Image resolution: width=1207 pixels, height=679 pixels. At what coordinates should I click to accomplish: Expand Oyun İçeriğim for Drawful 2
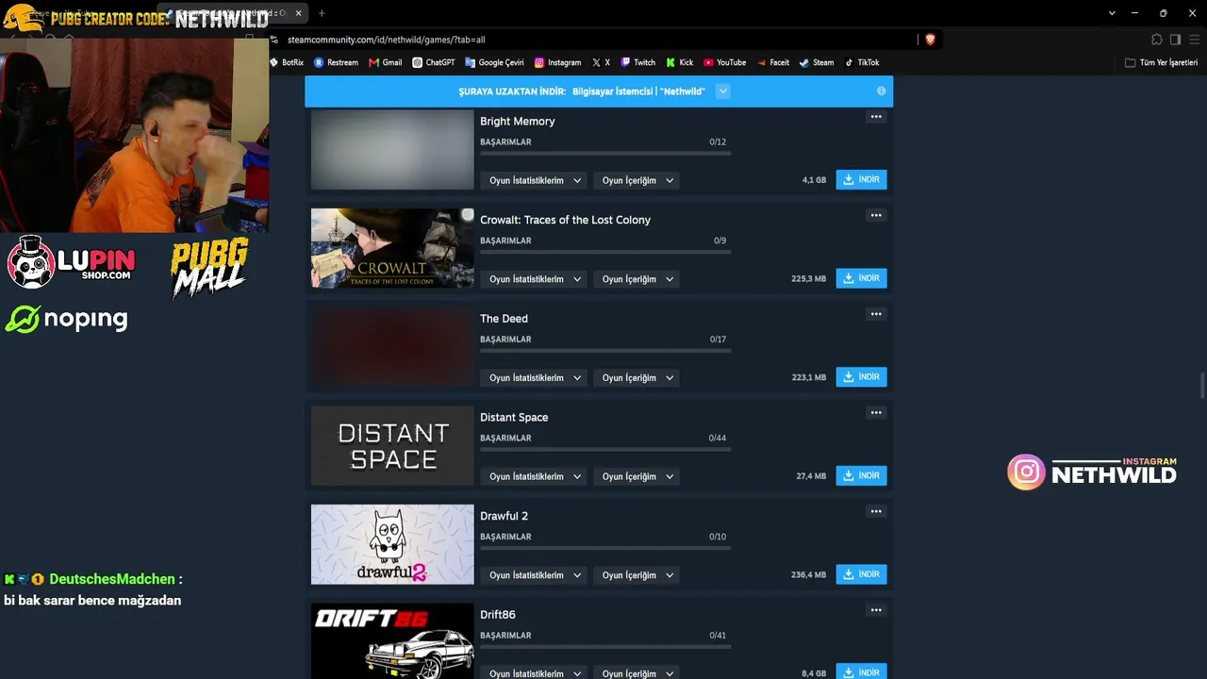(637, 575)
